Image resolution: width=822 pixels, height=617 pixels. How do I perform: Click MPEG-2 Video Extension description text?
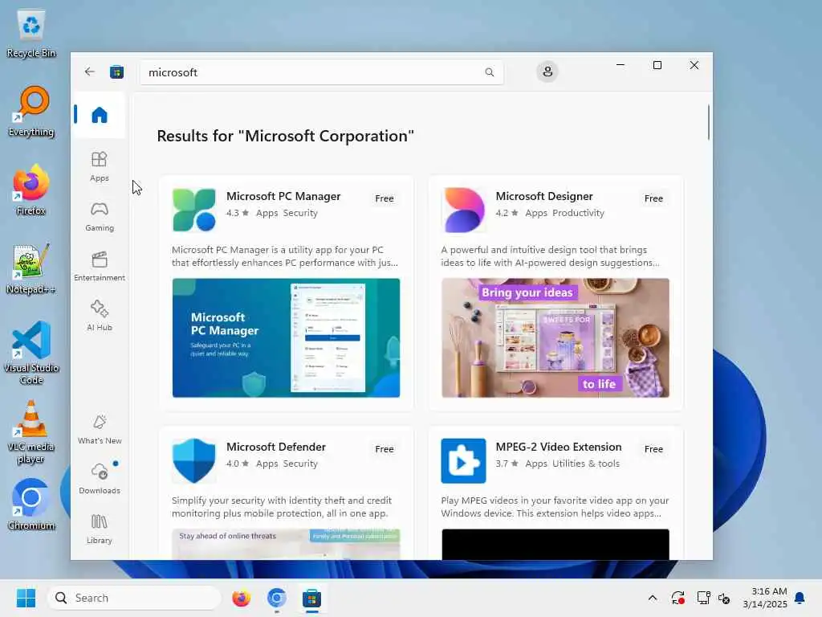point(555,507)
